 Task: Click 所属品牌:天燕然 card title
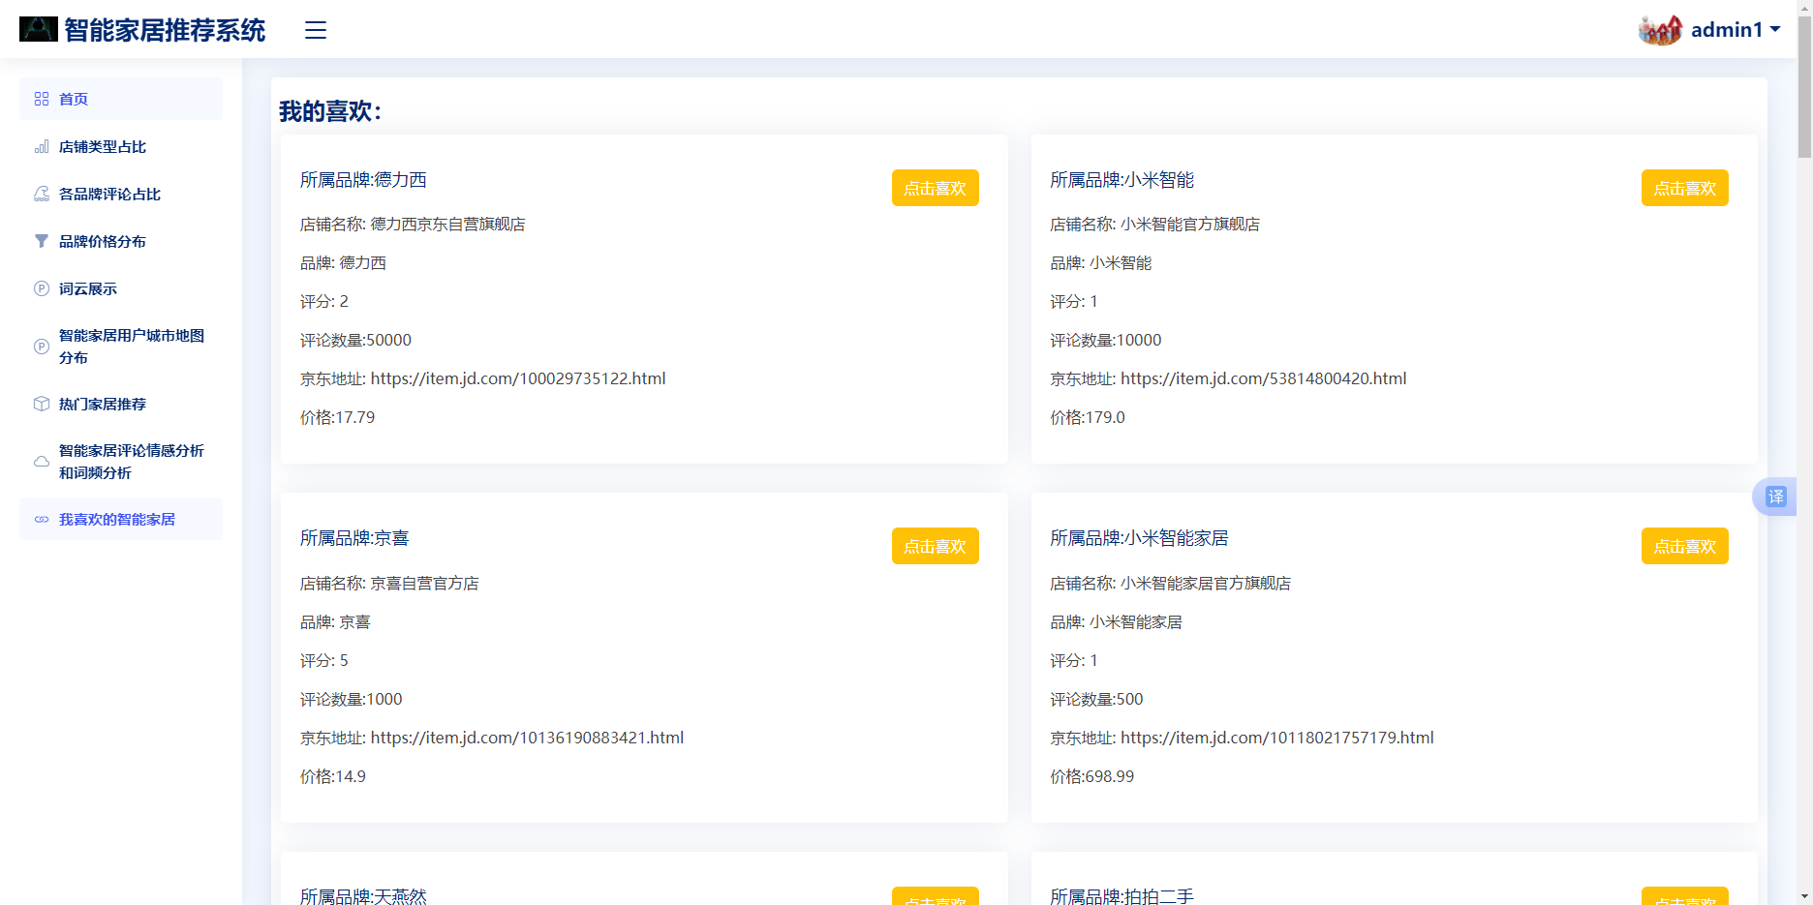pyautogui.click(x=363, y=896)
